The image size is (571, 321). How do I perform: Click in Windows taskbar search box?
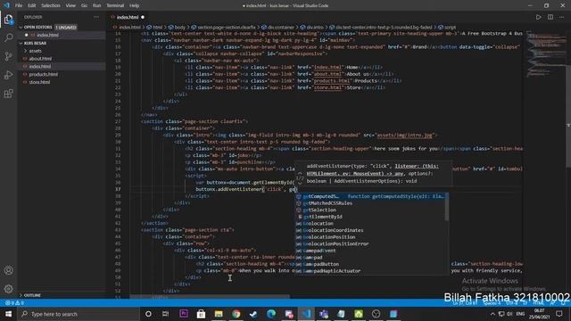point(79,314)
